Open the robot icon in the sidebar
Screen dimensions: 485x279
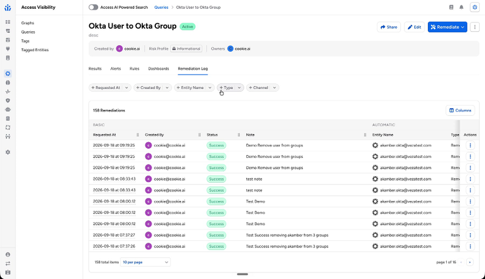click(x=8, y=109)
